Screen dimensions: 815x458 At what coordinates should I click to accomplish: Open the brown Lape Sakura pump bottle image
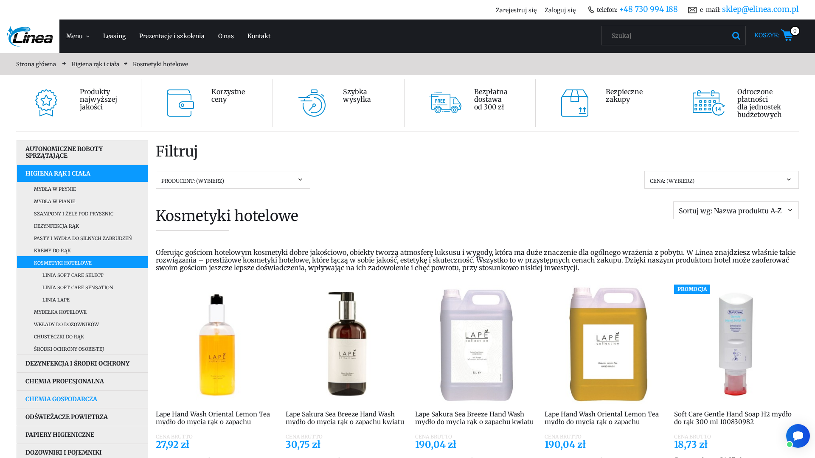347,344
